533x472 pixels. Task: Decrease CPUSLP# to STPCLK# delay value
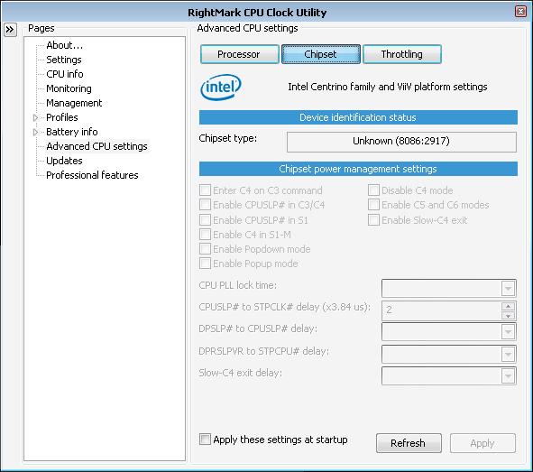508,315
